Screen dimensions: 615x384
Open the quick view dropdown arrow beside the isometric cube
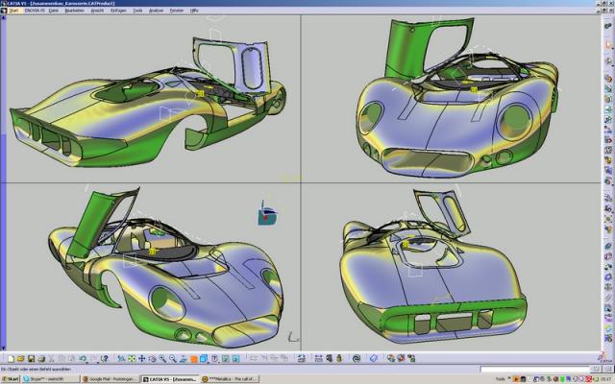click(209, 362)
